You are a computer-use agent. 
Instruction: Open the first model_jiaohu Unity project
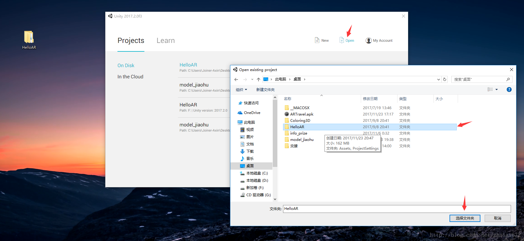click(x=194, y=85)
